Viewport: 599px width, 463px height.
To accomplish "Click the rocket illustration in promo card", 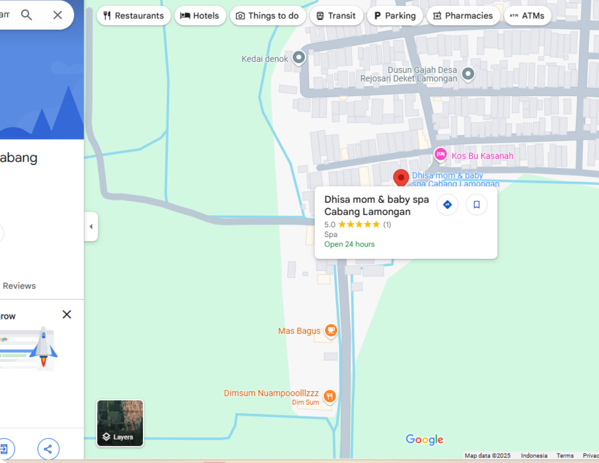I will (44, 347).
